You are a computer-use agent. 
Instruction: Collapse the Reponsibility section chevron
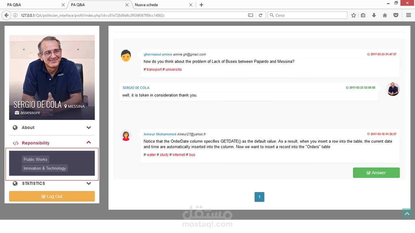(x=89, y=142)
